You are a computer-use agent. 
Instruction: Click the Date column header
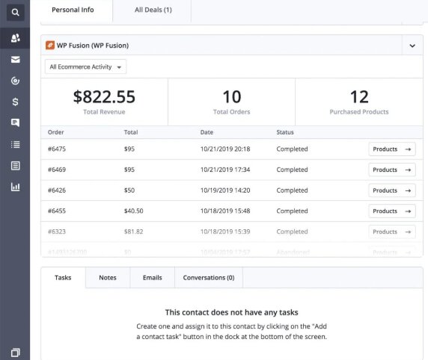(207, 132)
